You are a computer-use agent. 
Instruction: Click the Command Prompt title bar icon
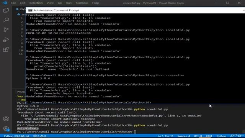[x=30, y=10]
